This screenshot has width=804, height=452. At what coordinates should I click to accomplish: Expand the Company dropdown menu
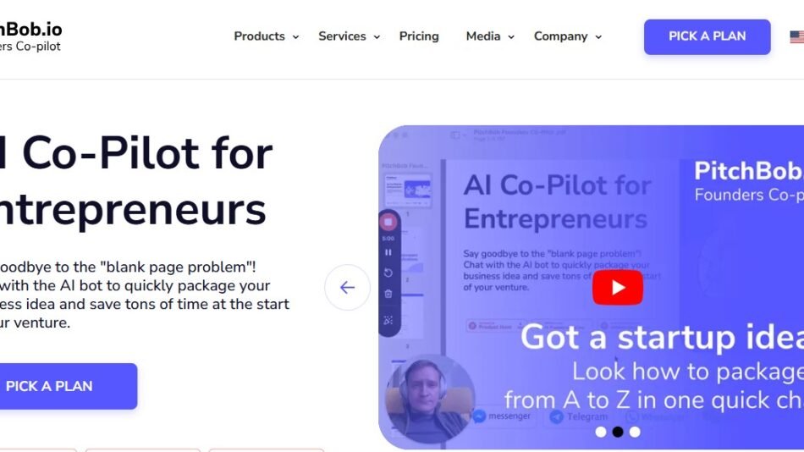(567, 36)
